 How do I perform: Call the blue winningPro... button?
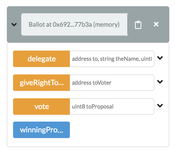point(41,130)
